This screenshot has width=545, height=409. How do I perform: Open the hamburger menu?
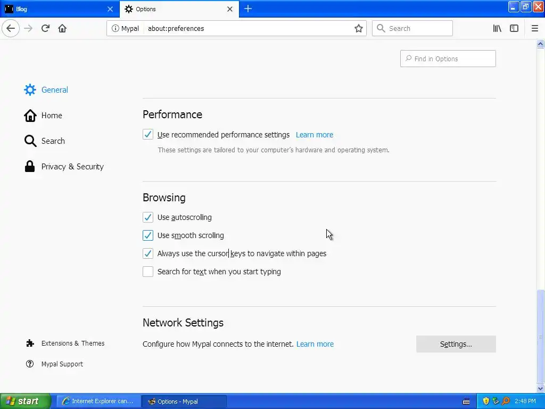[534, 28]
